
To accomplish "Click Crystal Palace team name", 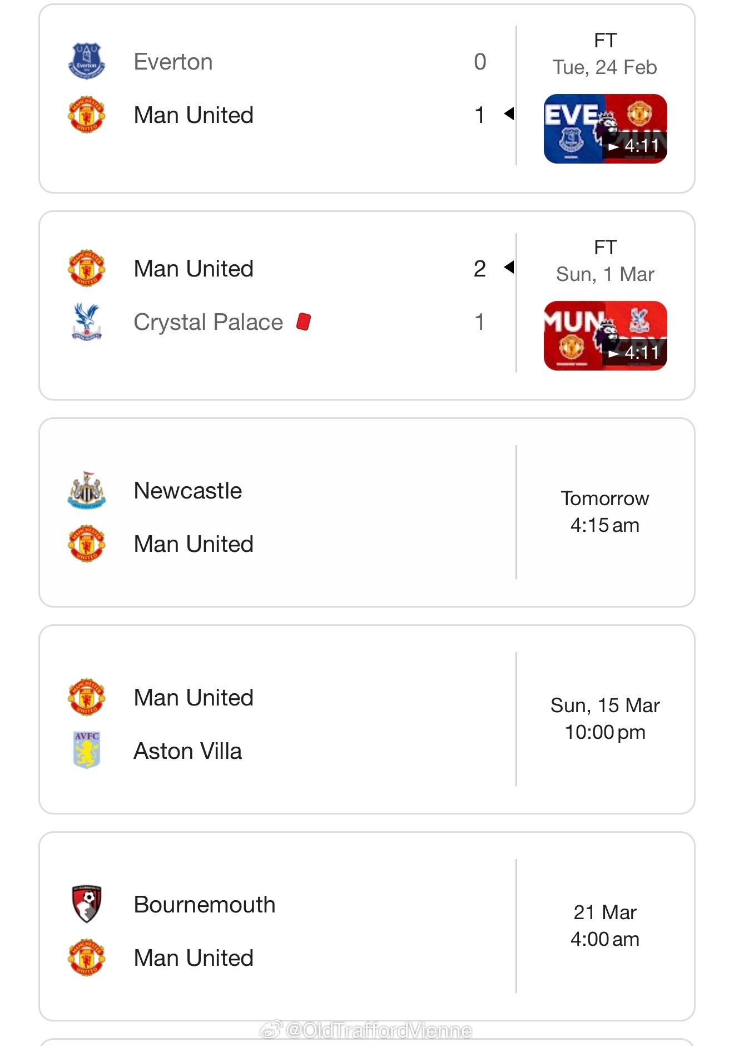I will [x=209, y=322].
